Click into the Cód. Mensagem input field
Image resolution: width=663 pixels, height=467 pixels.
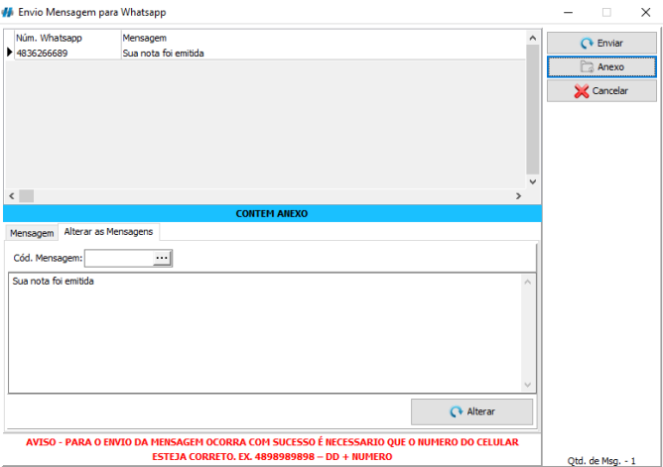tap(119, 258)
